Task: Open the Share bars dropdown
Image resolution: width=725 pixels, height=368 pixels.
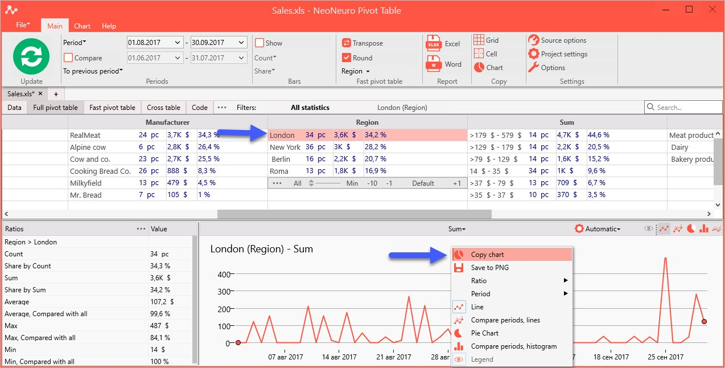Action: click(265, 71)
